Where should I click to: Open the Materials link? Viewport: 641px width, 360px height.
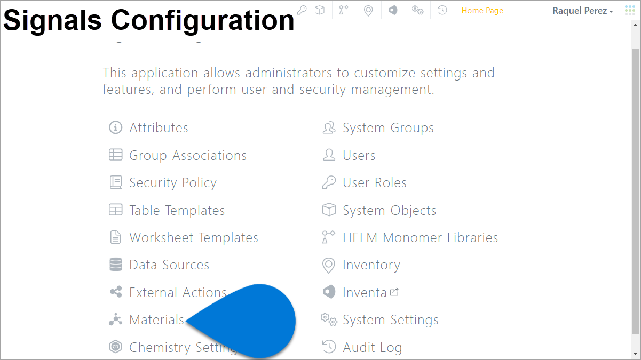pos(157,319)
